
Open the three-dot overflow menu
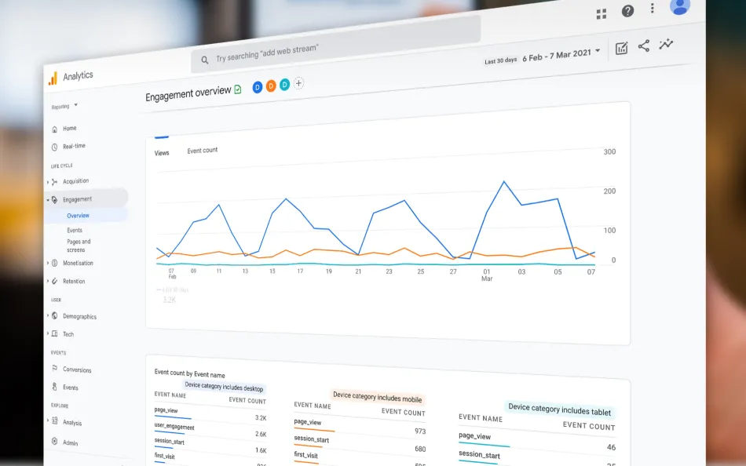652,8
